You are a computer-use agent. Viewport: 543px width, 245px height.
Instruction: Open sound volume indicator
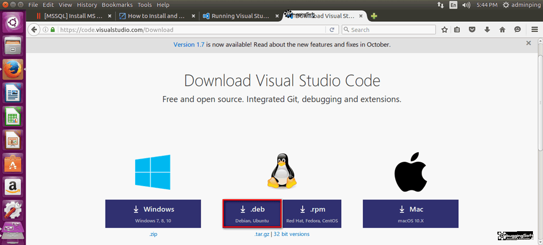coord(466,5)
